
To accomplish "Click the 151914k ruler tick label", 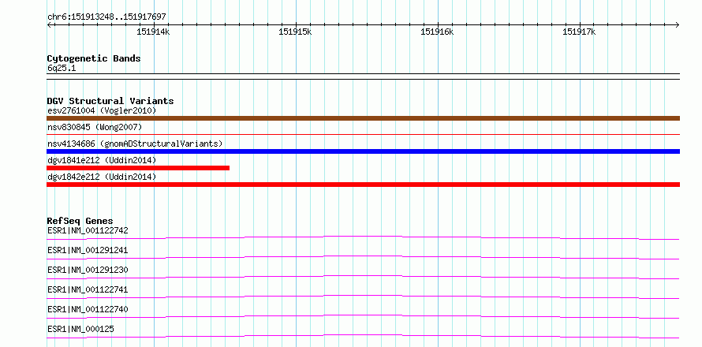I will (153, 32).
